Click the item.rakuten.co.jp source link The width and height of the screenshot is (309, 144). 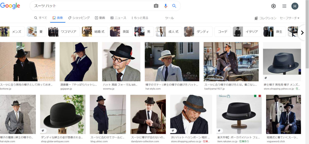[x=227, y=141]
